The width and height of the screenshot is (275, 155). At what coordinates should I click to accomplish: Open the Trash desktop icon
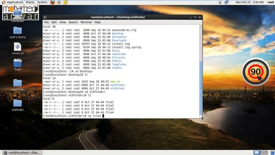[18, 63]
